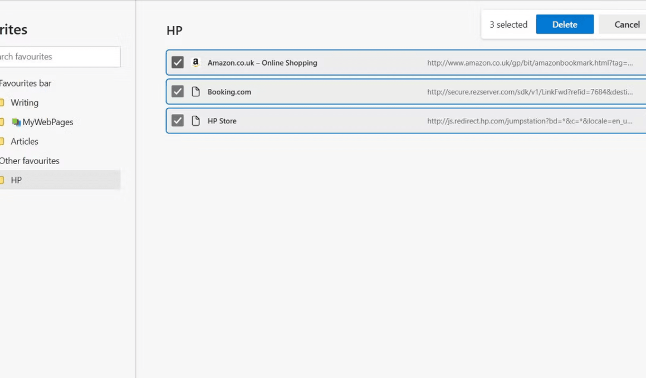Click the Booking.com favourite title
646x378 pixels.
[229, 92]
